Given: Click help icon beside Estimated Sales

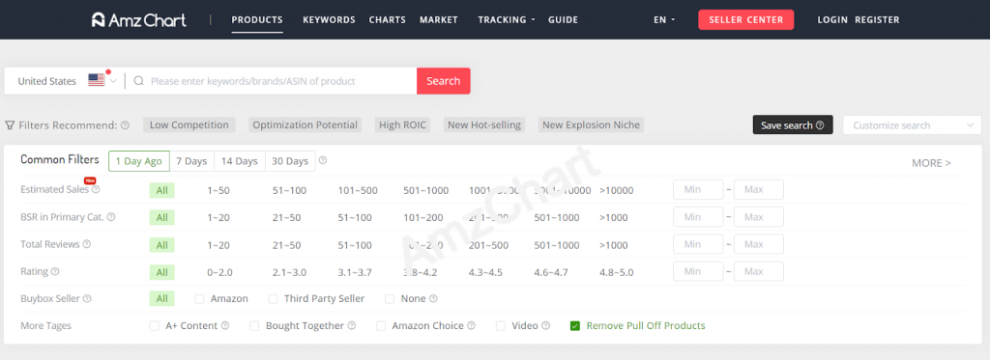Looking at the screenshot, I should (96, 189).
